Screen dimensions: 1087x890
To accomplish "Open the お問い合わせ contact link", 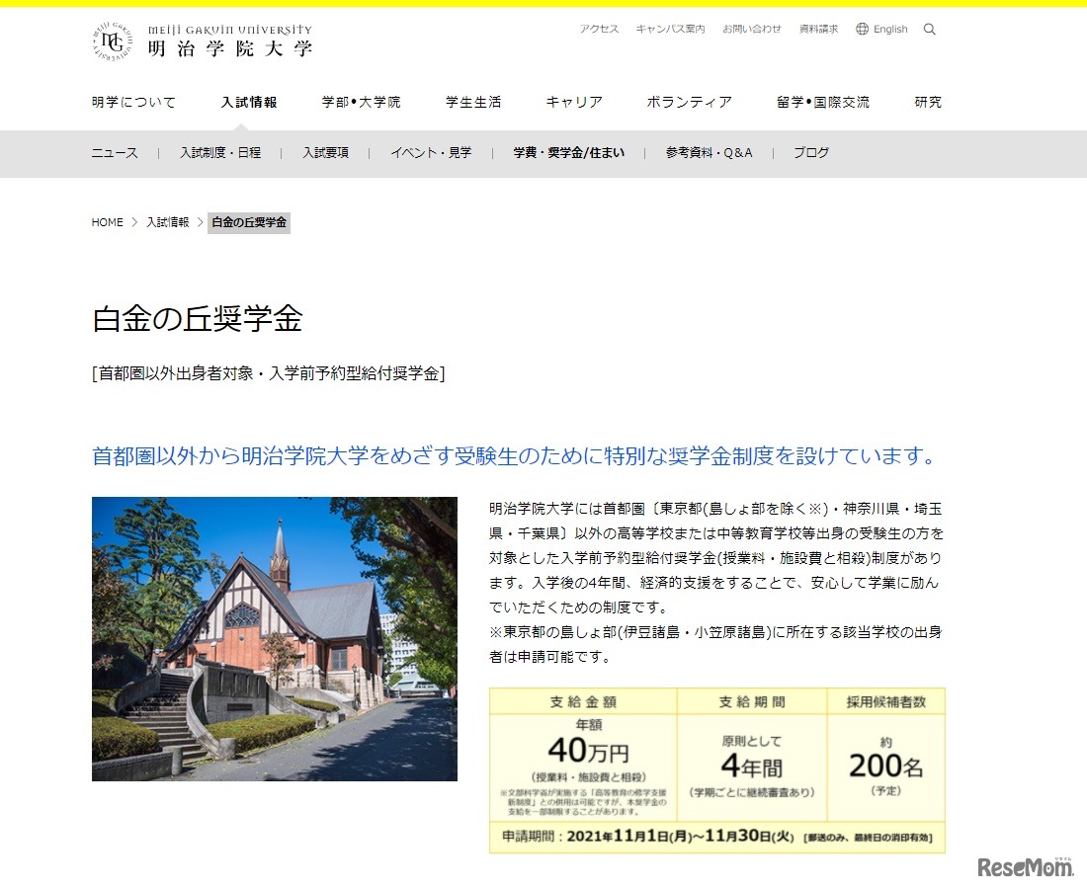I will (753, 30).
